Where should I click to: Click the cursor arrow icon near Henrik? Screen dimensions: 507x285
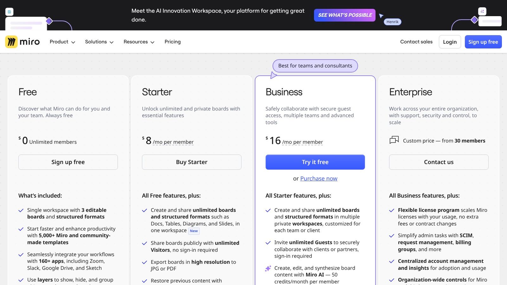tap(381, 16)
